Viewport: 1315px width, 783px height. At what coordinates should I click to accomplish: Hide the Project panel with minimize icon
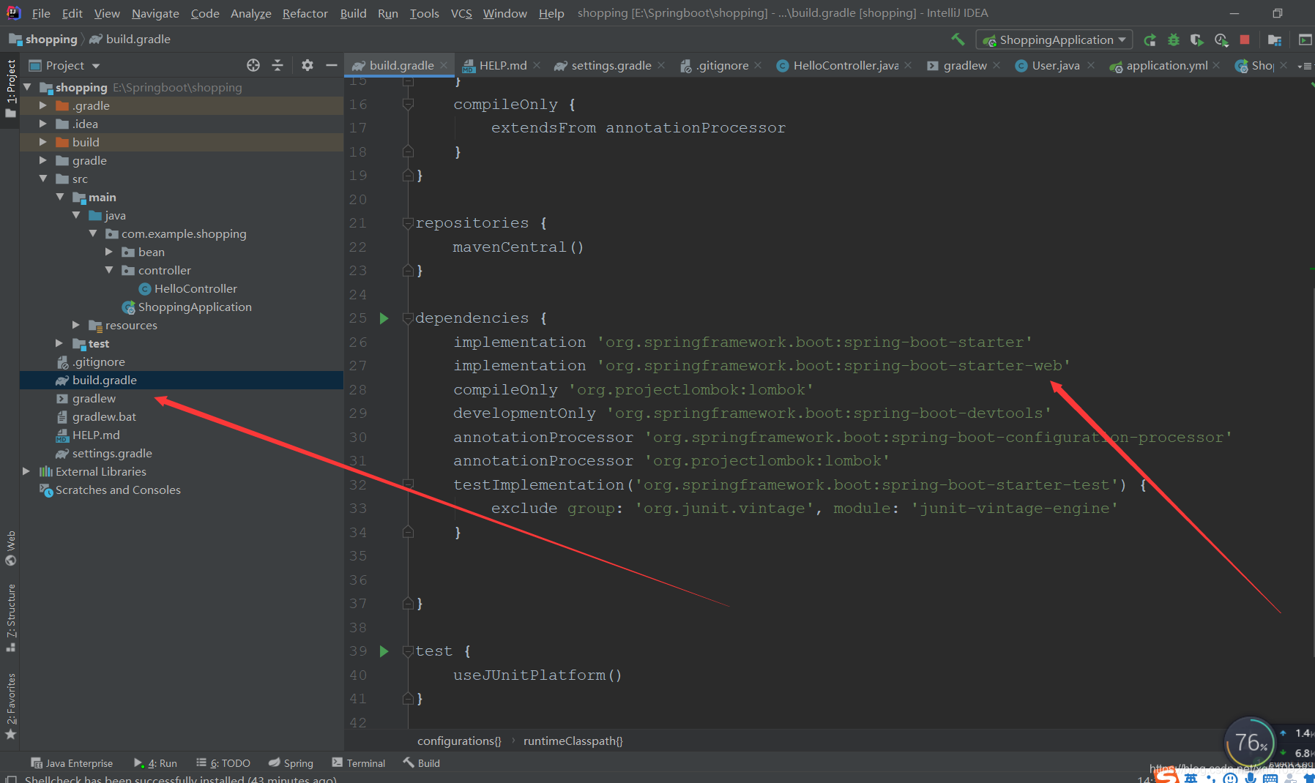[332, 65]
